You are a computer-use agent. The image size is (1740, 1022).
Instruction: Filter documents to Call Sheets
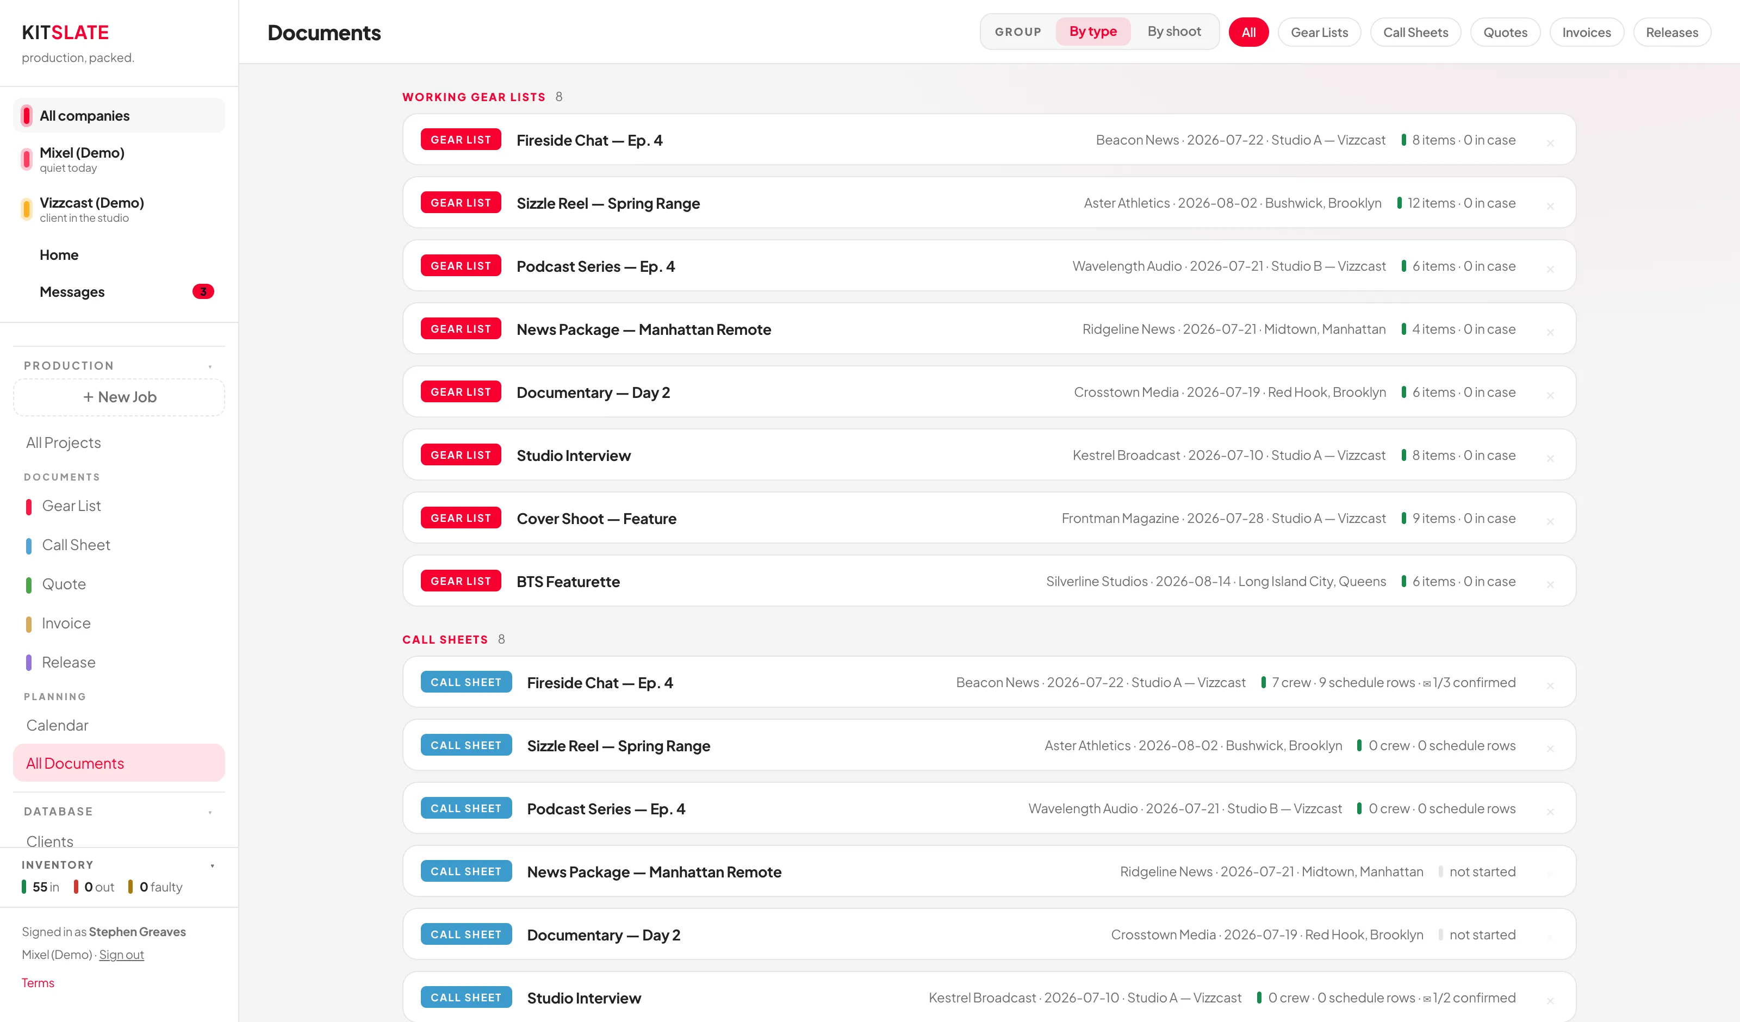click(1415, 32)
